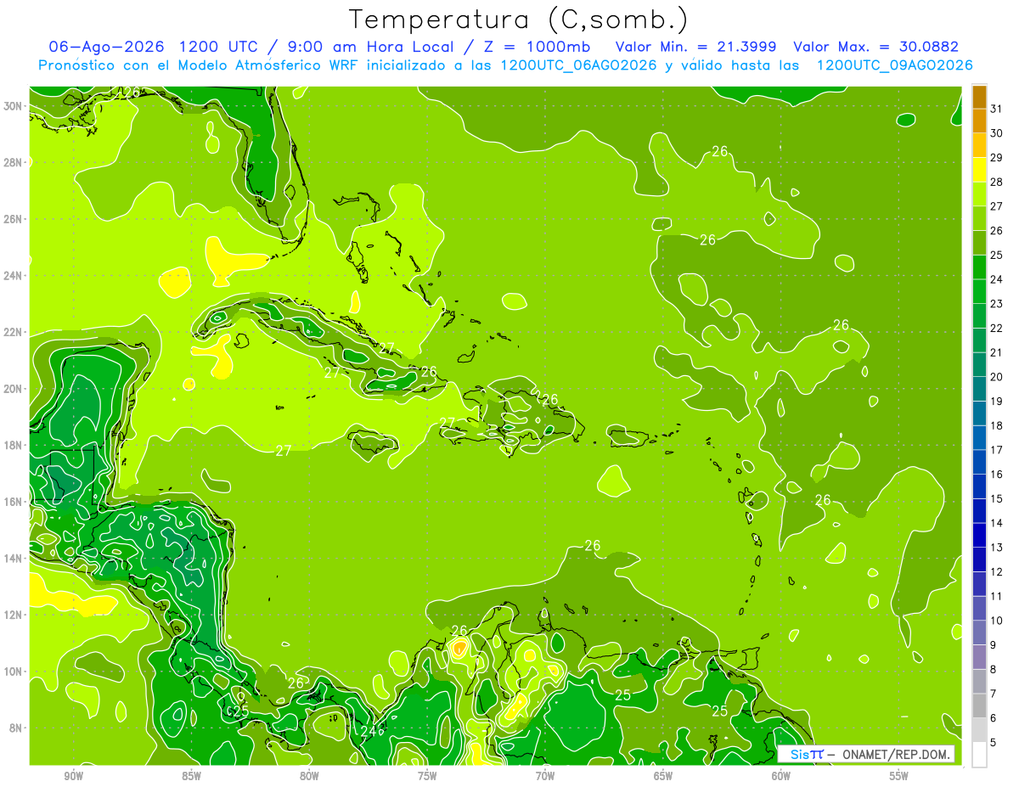Click the latitude axis label "30N"

click(14, 106)
